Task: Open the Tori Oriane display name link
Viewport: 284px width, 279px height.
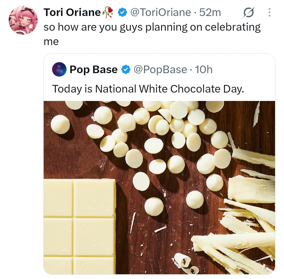Action: [x=72, y=13]
